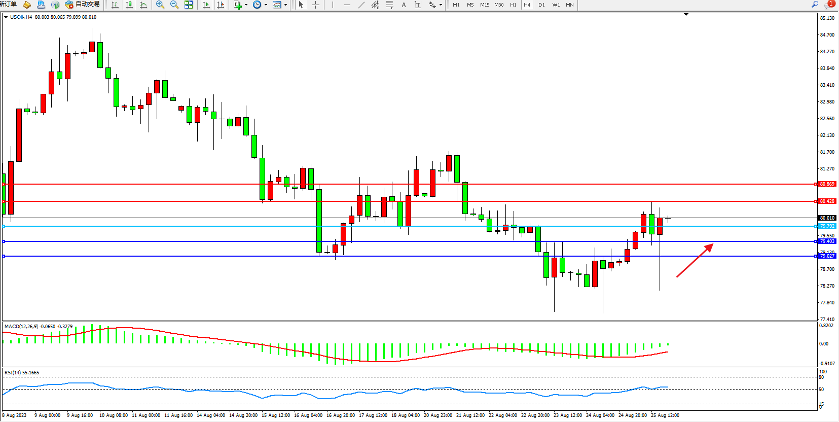The image size is (839, 422).
Task: Toggle the chart shift button
Action: (x=221, y=5)
